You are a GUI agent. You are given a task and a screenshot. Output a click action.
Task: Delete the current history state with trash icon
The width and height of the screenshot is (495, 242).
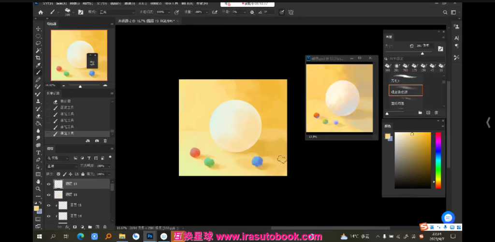pos(105,141)
